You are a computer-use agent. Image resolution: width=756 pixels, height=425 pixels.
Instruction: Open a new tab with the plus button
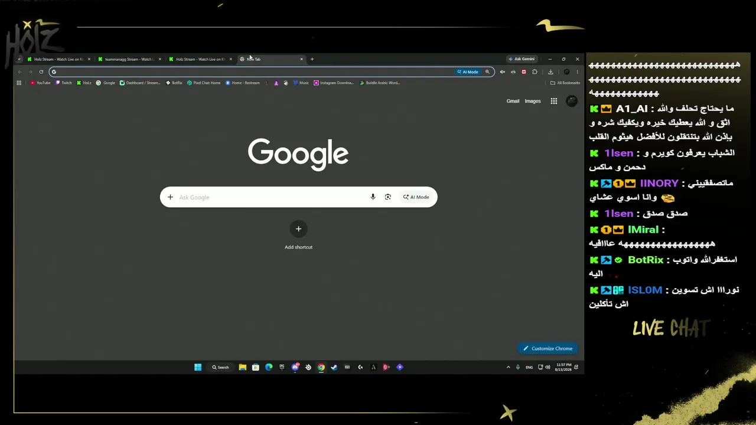tap(312, 59)
